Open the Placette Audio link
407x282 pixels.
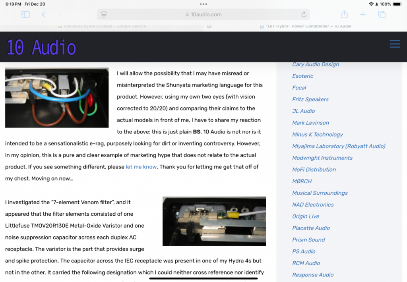[311, 228]
